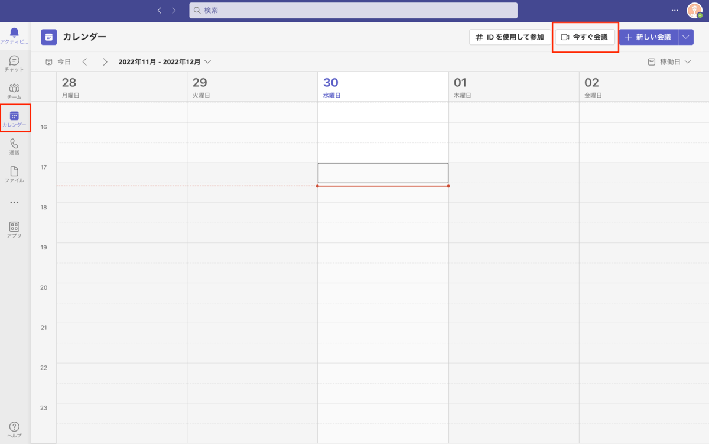Jump to today with the 今日 button
Image resolution: width=709 pixels, height=444 pixels.
[x=58, y=61]
